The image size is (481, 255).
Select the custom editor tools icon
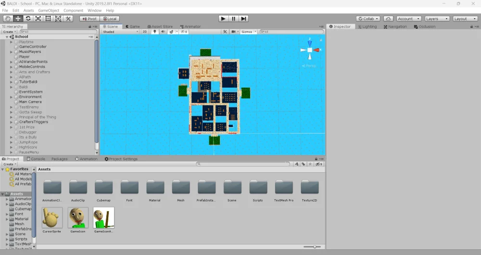68,18
